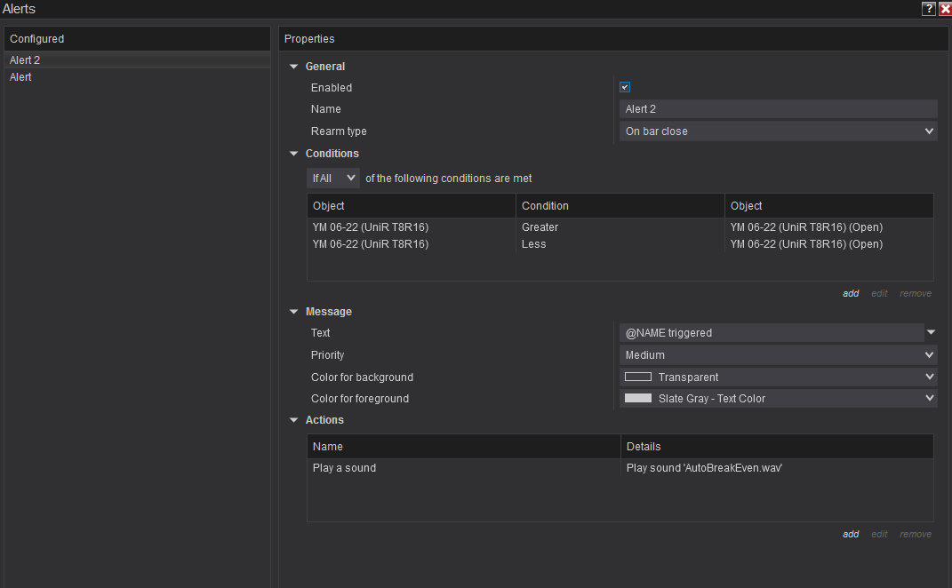Select the 'Less' condition row
952x588 pixels.
[x=533, y=244]
